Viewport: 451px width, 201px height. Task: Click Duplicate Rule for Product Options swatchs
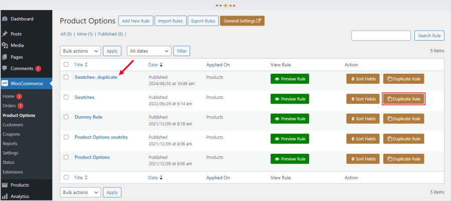pyautogui.click(x=404, y=139)
